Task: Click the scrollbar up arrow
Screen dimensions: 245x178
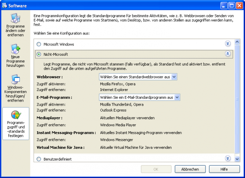Action: 237,42
